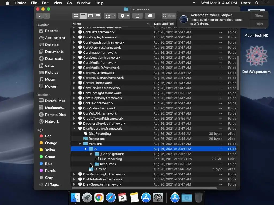Screen dimensions: 274x205
Task: Collapse DiscRecording.framework disclosure triangle
Action: (74, 129)
